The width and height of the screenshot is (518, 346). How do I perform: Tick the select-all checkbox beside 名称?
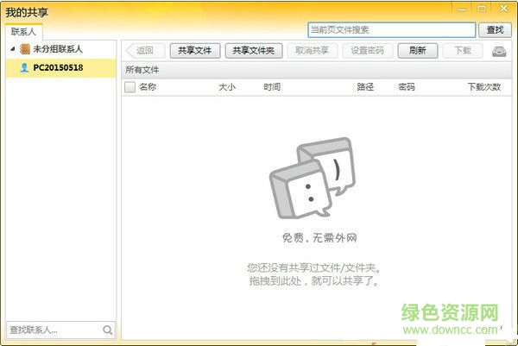tap(129, 87)
